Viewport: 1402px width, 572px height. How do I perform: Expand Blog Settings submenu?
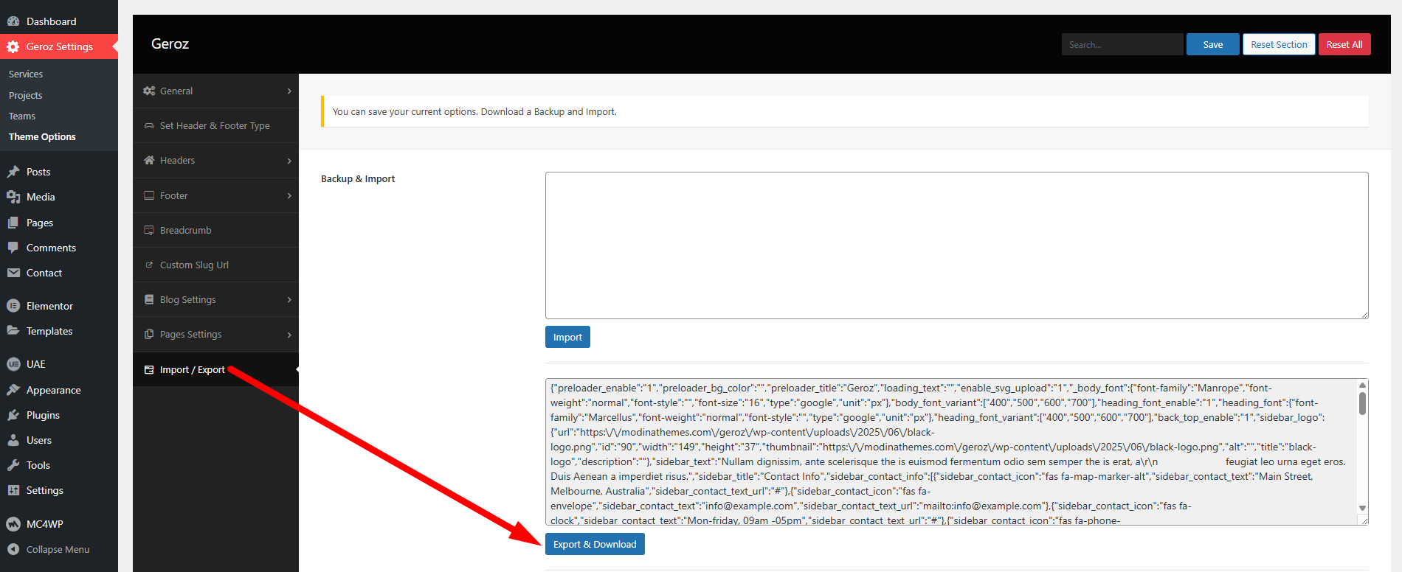click(289, 300)
